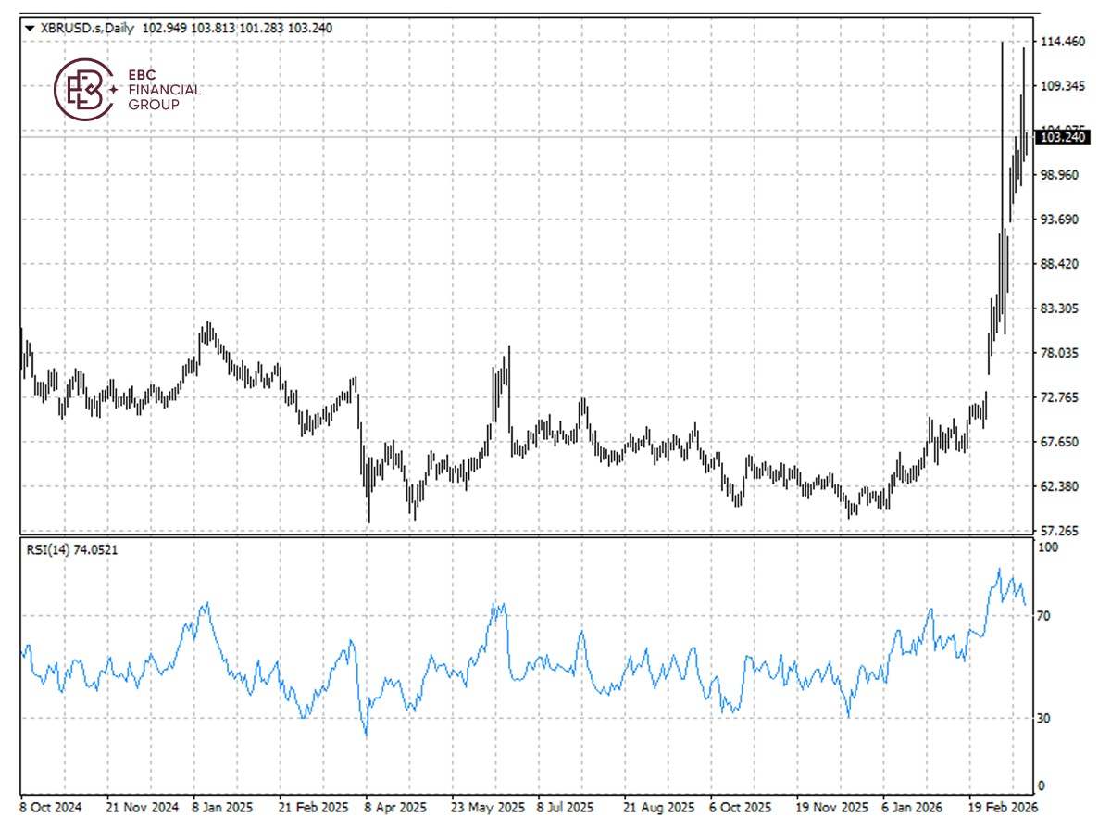Viewport: 1111px width, 830px height.
Task: Select the 100 level on RSI scale
Action: click(1046, 546)
